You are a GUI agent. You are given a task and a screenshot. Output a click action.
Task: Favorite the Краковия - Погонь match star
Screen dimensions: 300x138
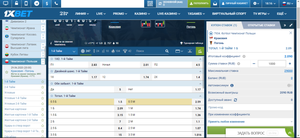[x=7, y=72]
